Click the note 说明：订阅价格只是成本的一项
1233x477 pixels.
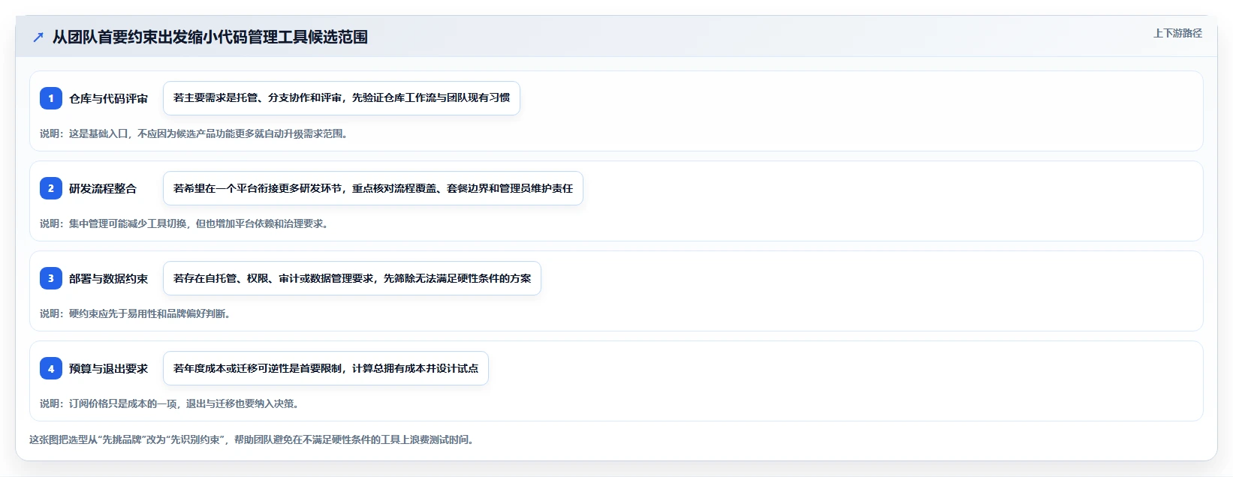coord(170,403)
